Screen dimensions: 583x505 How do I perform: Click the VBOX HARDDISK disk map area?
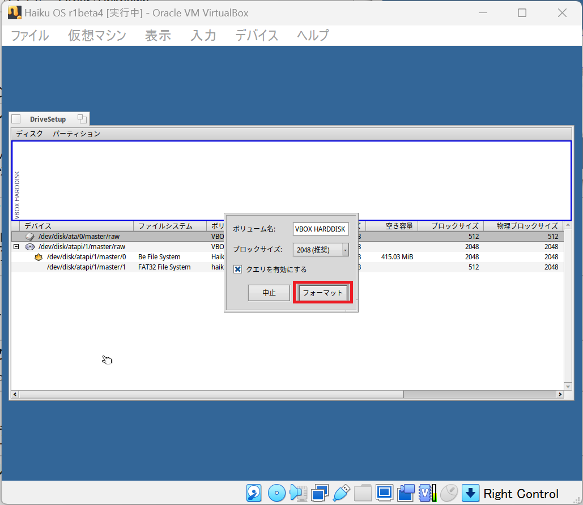pos(291,181)
